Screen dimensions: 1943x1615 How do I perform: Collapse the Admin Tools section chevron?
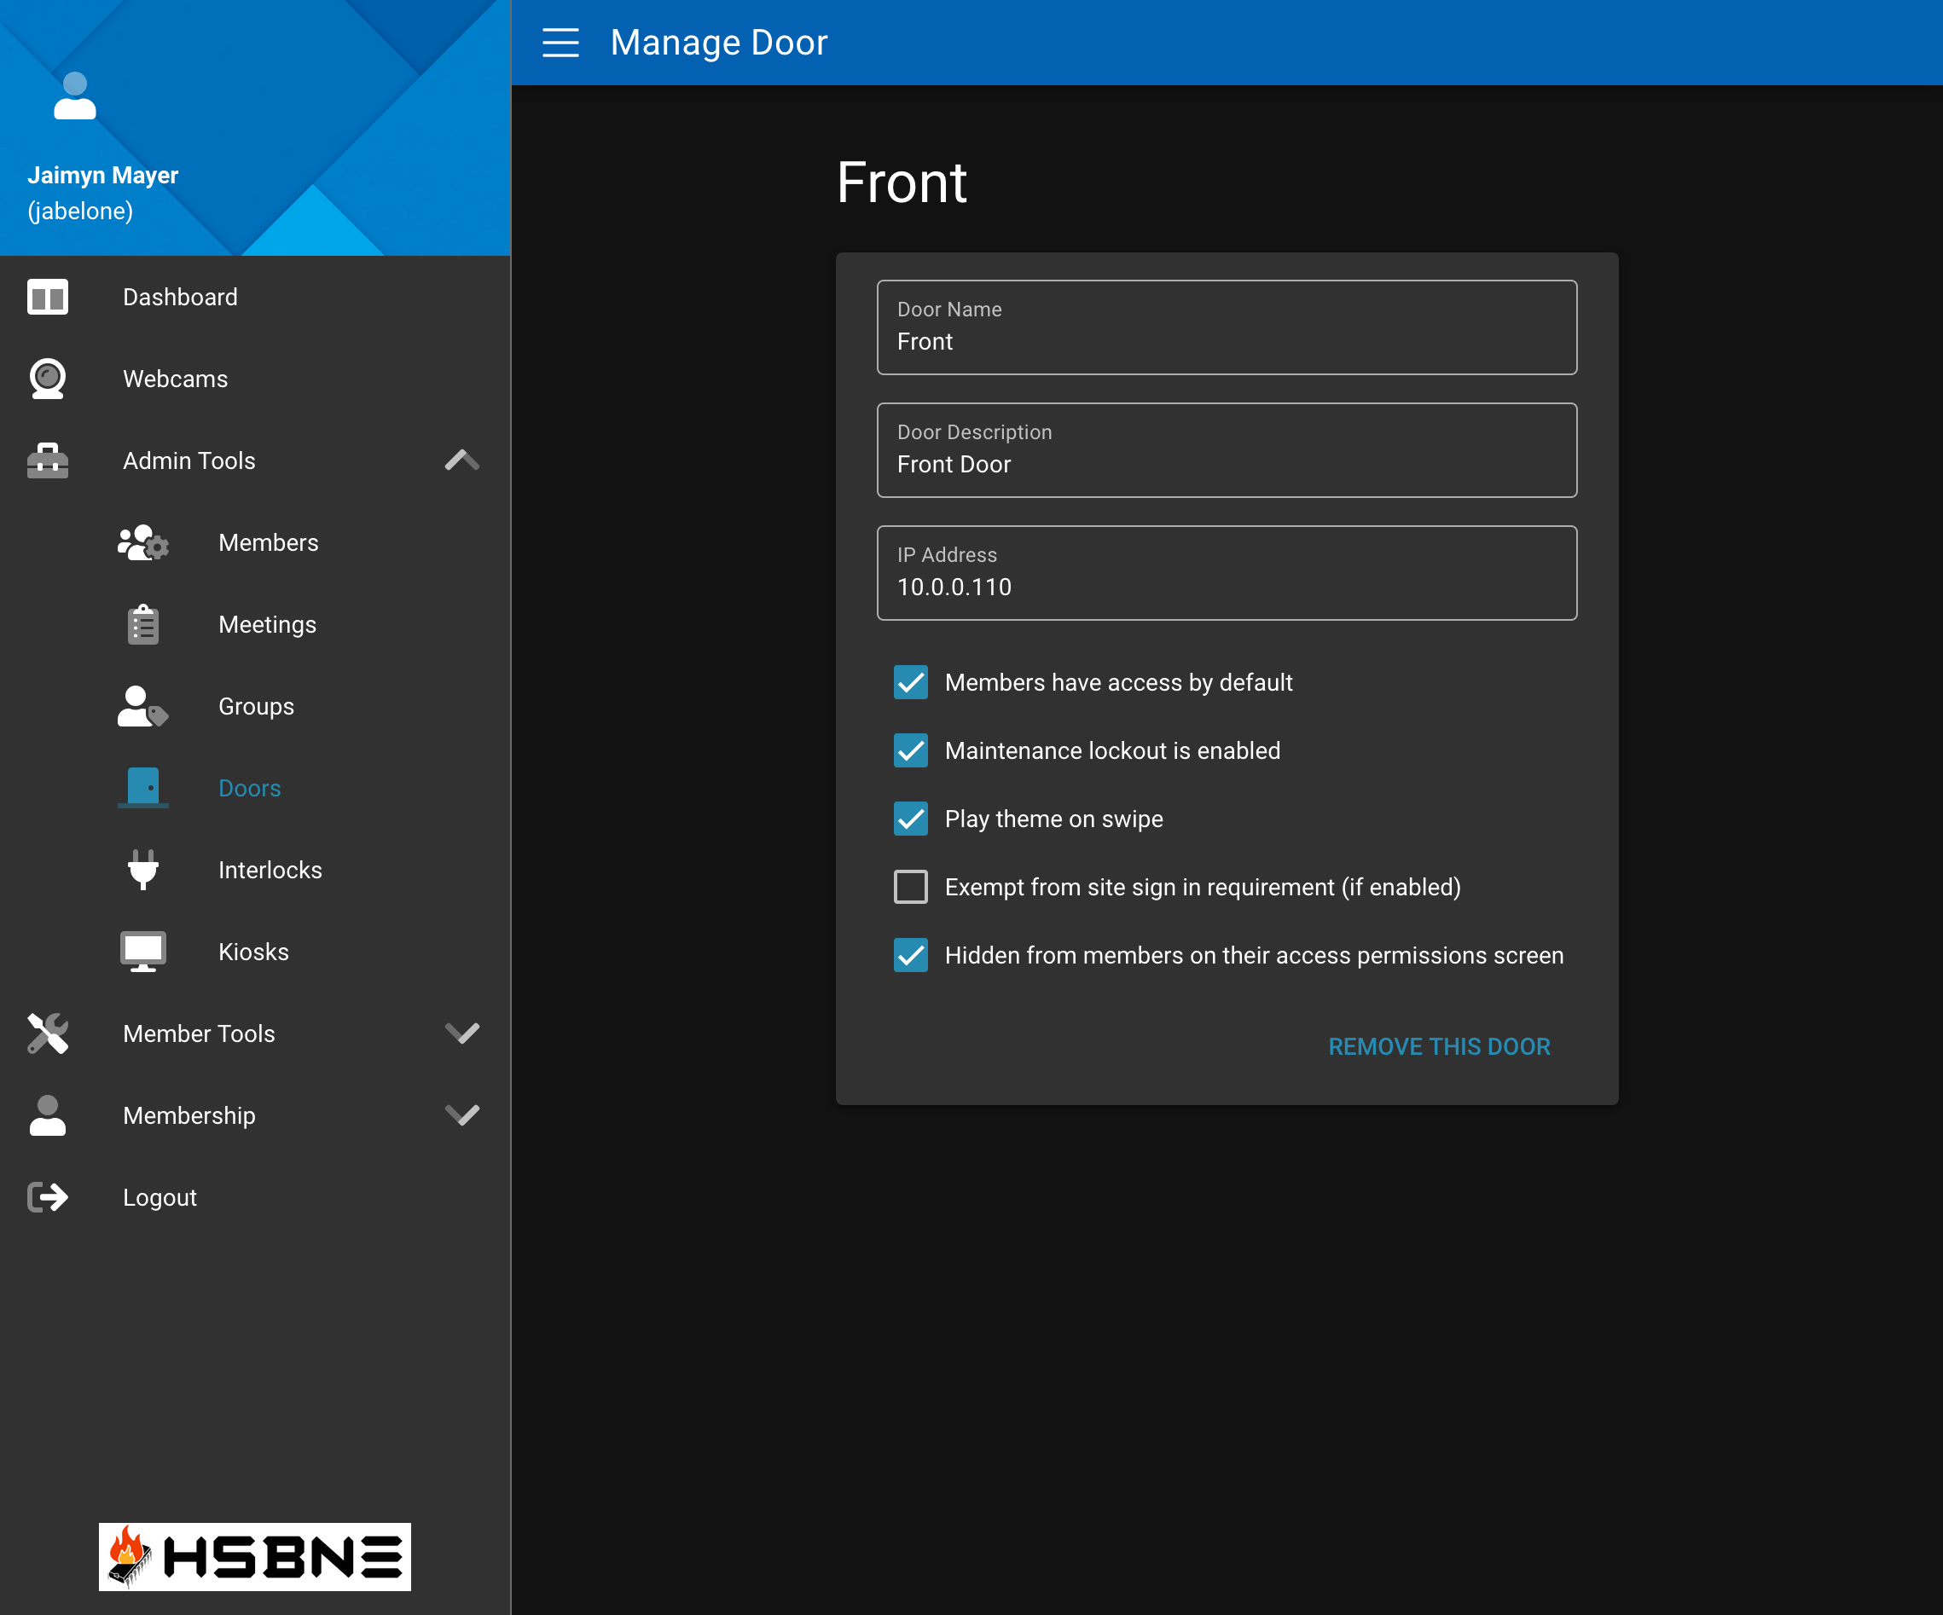pos(461,460)
